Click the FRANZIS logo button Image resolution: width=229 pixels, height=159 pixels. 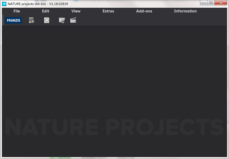(x=13, y=20)
